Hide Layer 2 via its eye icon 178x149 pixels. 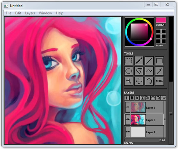[127, 120]
